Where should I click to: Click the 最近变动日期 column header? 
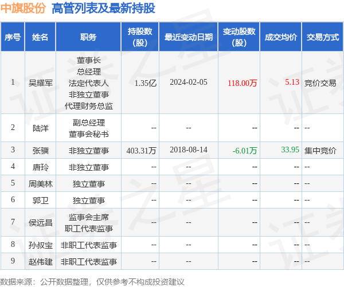pyautogui.click(x=189, y=37)
